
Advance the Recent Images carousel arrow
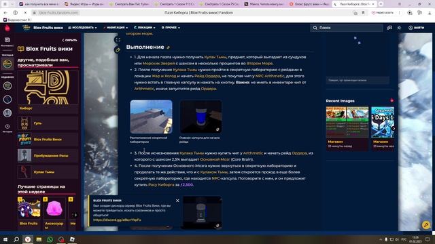pyautogui.click(x=394, y=129)
